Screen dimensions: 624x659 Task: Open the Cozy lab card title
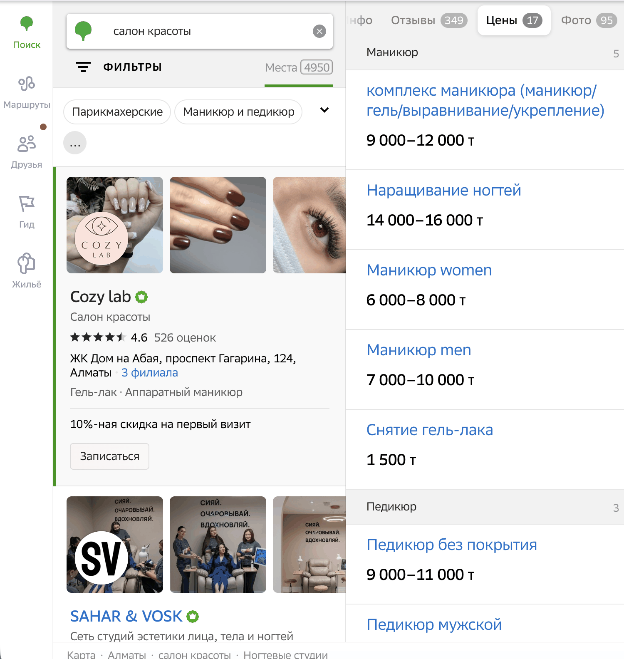coord(101,297)
